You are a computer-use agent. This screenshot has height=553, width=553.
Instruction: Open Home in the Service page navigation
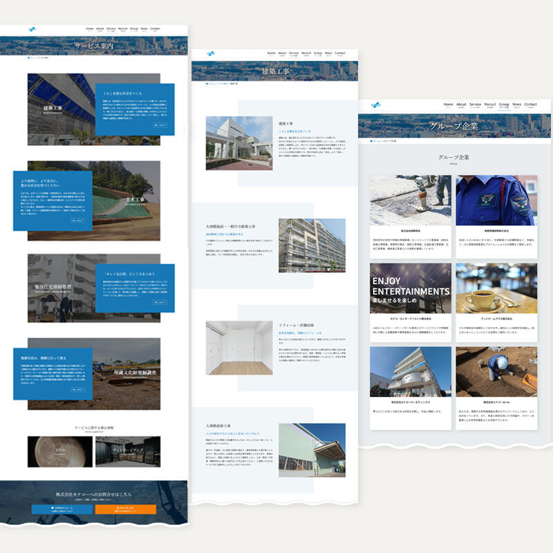point(90,29)
